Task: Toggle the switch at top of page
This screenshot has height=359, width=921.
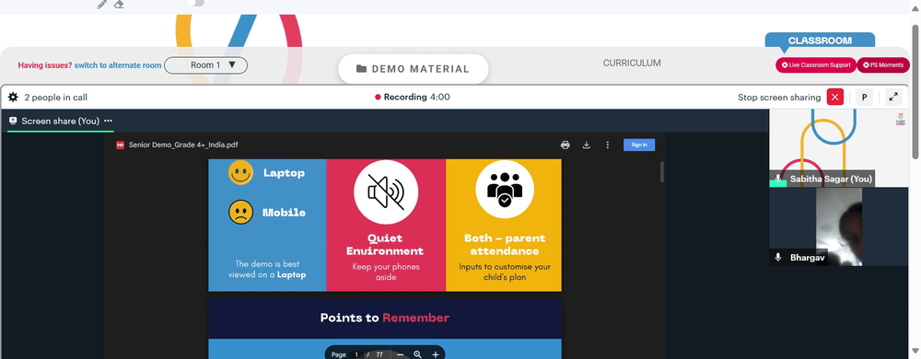Action: tap(196, 3)
